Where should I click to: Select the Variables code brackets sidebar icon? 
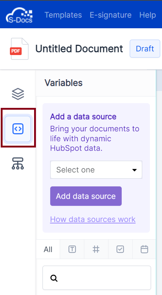coord(18,129)
